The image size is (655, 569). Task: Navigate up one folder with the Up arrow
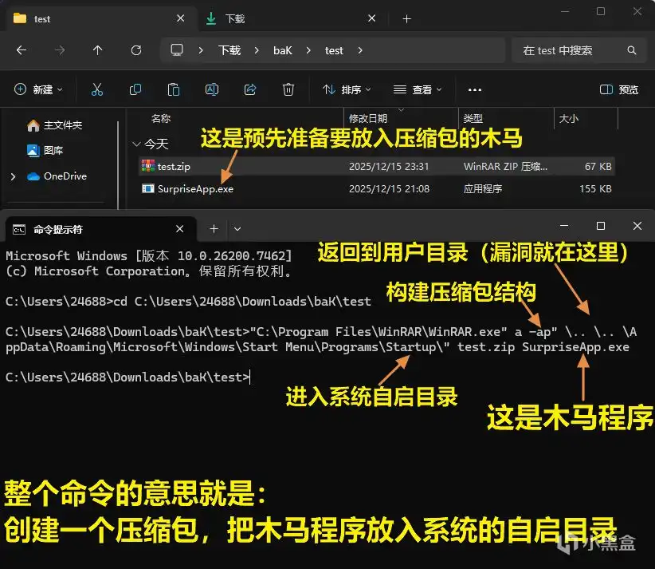tap(96, 49)
